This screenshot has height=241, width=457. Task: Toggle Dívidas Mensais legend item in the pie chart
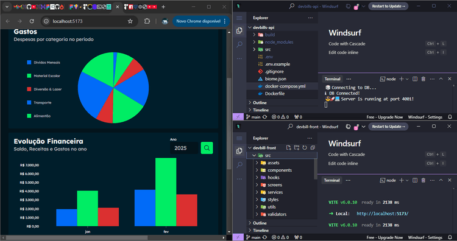[x=43, y=62]
